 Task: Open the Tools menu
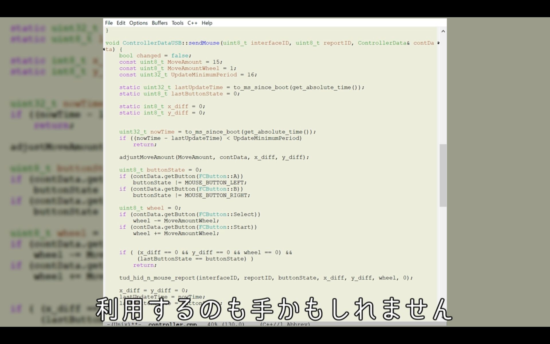[x=177, y=23]
